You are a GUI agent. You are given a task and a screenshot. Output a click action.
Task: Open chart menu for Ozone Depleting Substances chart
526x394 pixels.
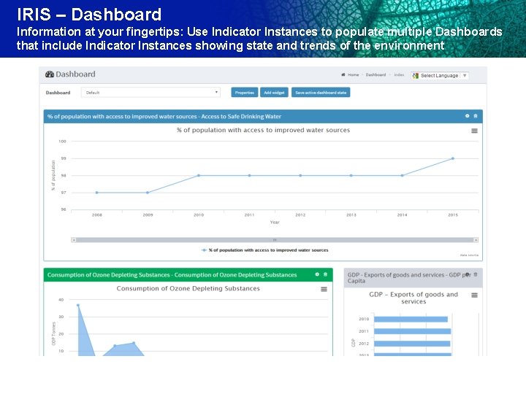324,289
